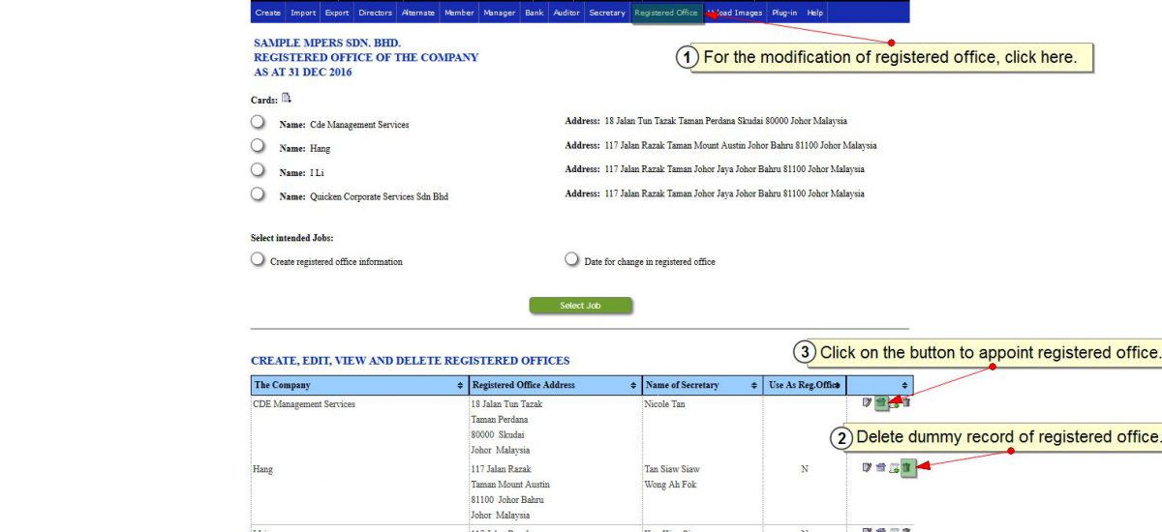Click document-add icon in Hang row
Image resolution: width=1162 pixels, height=532 pixels.
click(x=894, y=468)
